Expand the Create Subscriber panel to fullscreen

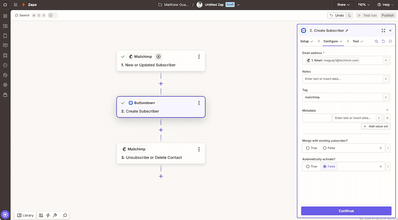click(383, 30)
